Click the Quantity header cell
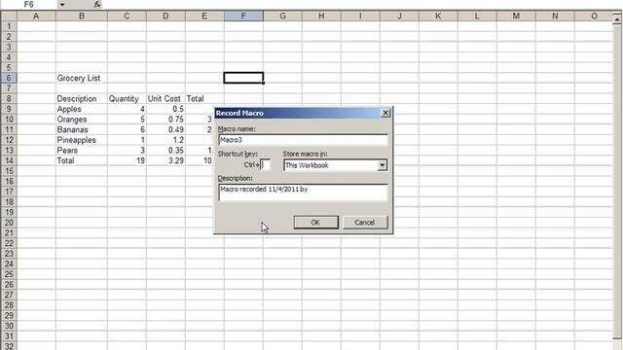The width and height of the screenshot is (623, 350). coord(127,99)
